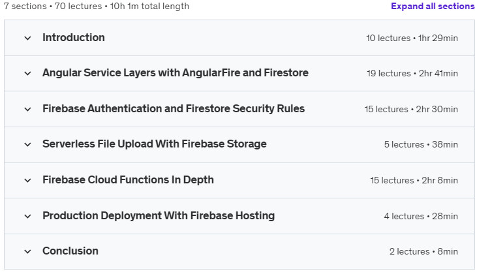The height and width of the screenshot is (278, 477).
Task: Expand the Introduction section chevron
Action: (27, 38)
